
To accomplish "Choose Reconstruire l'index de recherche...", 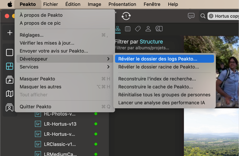I will pos(164,79).
